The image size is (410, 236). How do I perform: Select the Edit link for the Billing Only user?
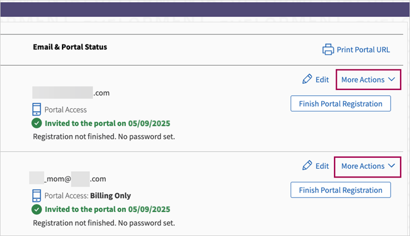pos(322,166)
